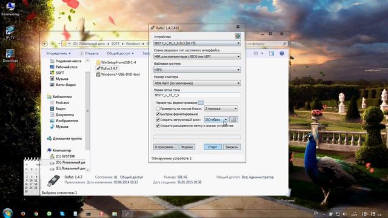Click the change view icon in Explorer

[256, 53]
